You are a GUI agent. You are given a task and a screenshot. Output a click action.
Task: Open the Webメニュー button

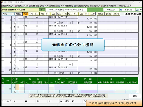[x=111, y=10]
